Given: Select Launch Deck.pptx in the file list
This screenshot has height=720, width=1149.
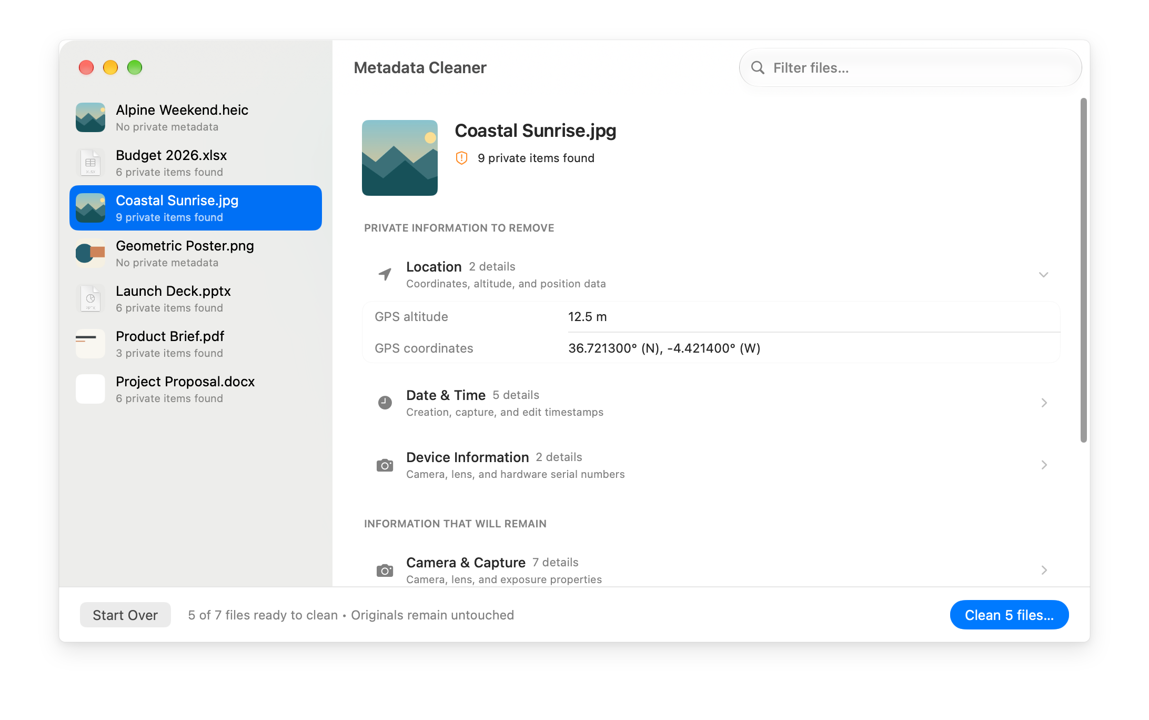Looking at the screenshot, I should tap(196, 298).
